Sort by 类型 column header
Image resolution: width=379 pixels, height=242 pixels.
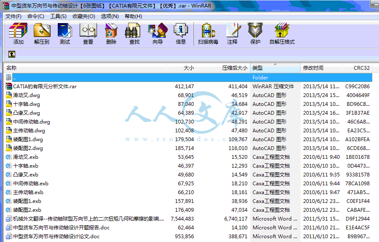275,68
